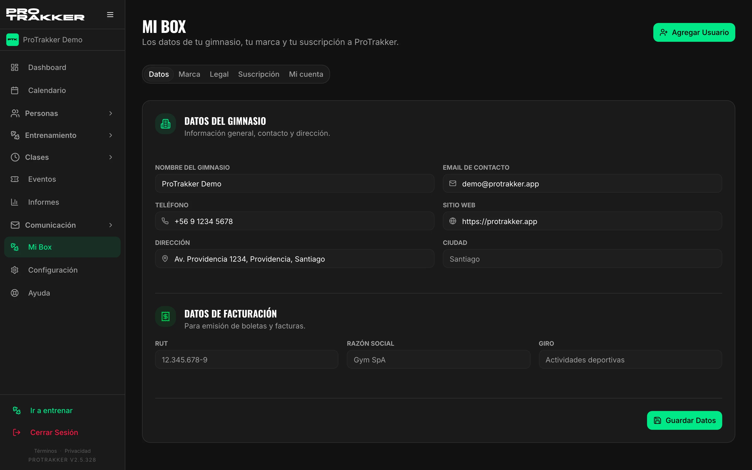
Task: Click the ProTrakker Demo workspace name
Action: click(x=52, y=40)
